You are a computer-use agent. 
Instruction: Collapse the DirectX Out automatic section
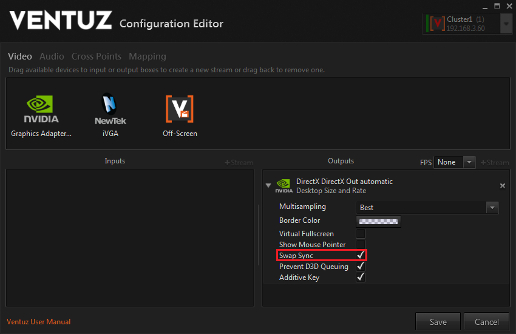(x=268, y=186)
